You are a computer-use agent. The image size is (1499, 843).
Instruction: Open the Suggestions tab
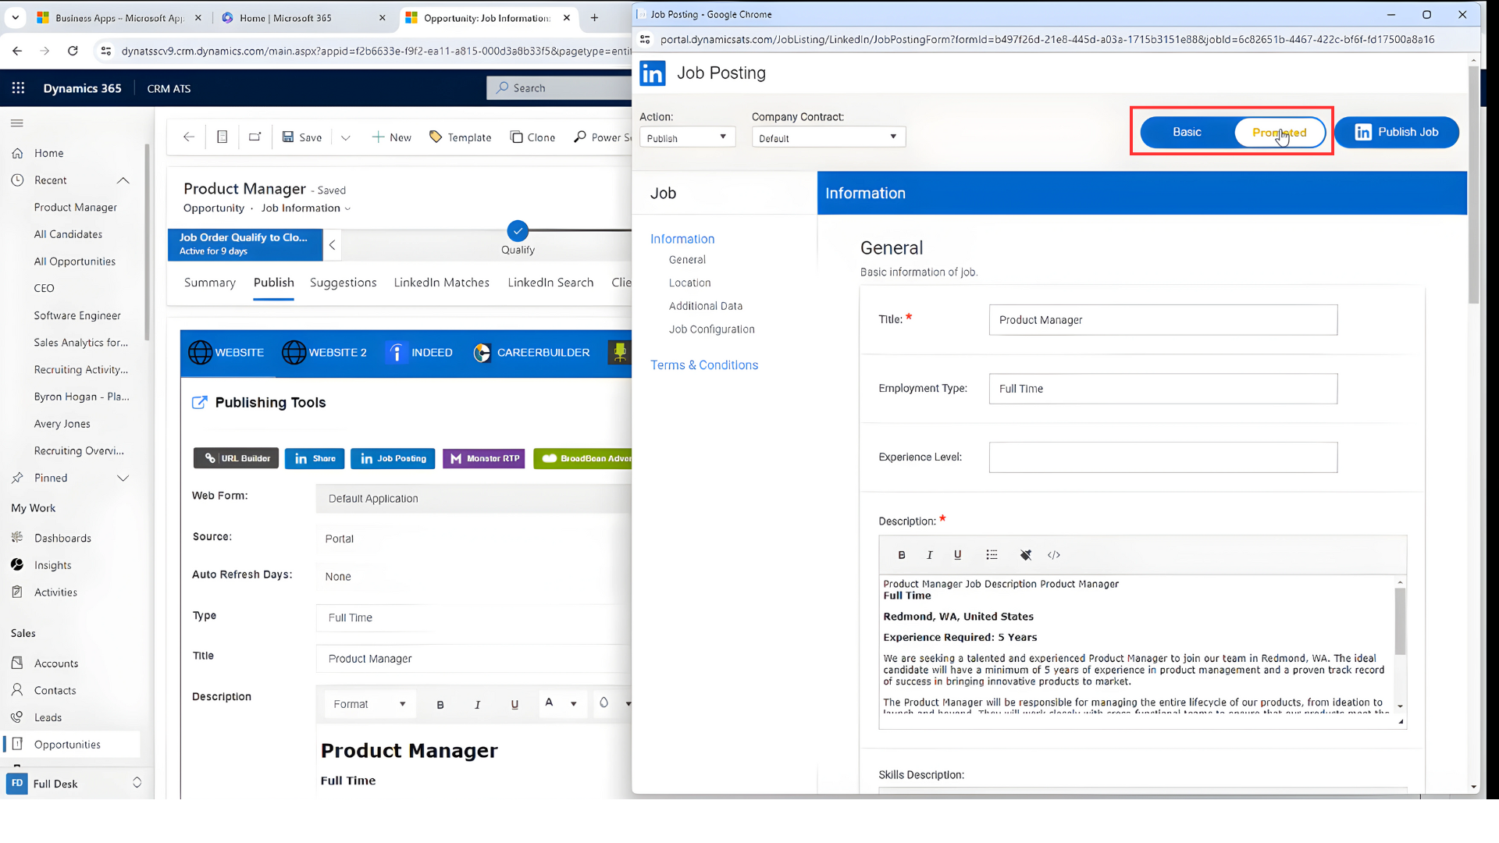click(x=343, y=283)
